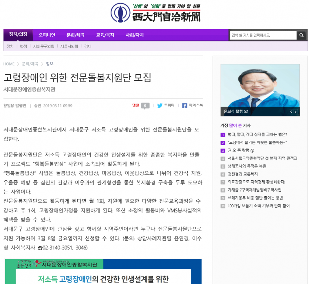The width and height of the screenshot is (309, 284).
Task: Open popular article 6 경전철과 교통복지
Action: click(243, 174)
